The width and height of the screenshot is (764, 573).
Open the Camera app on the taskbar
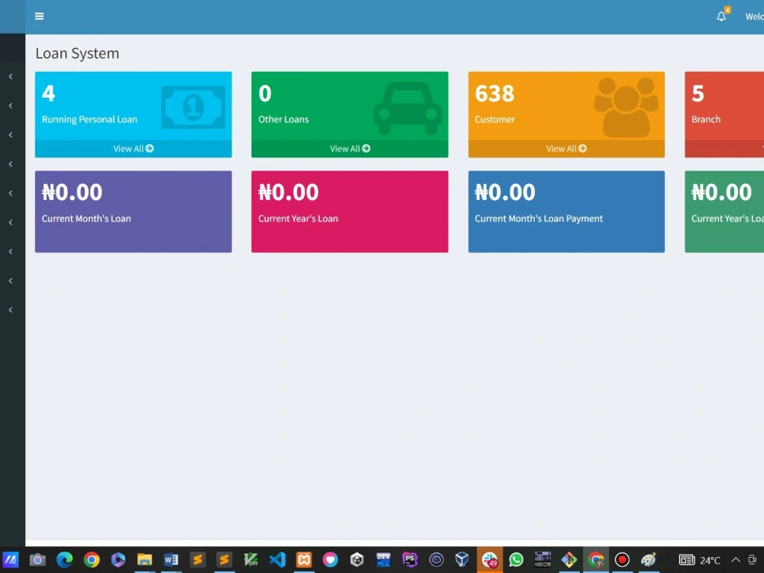point(37,559)
